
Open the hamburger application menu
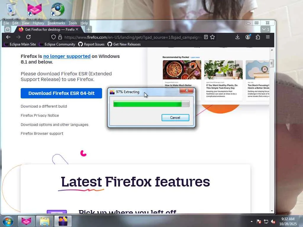click(267, 37)
